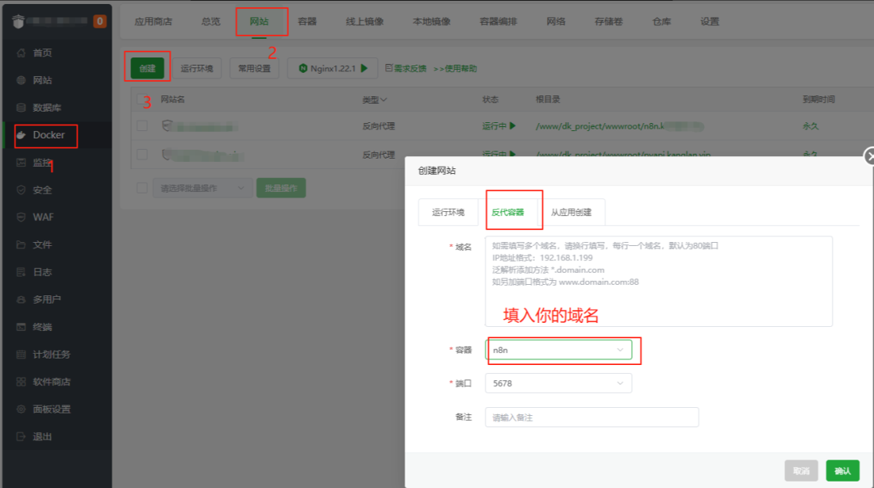Image resolution: width=874 pixels, height=488 pixels.
Task: Click 退出 to log out
Action: (x=42, y=436)
